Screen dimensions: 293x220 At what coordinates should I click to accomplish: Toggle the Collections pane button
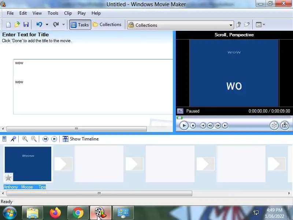coord(107,25)
